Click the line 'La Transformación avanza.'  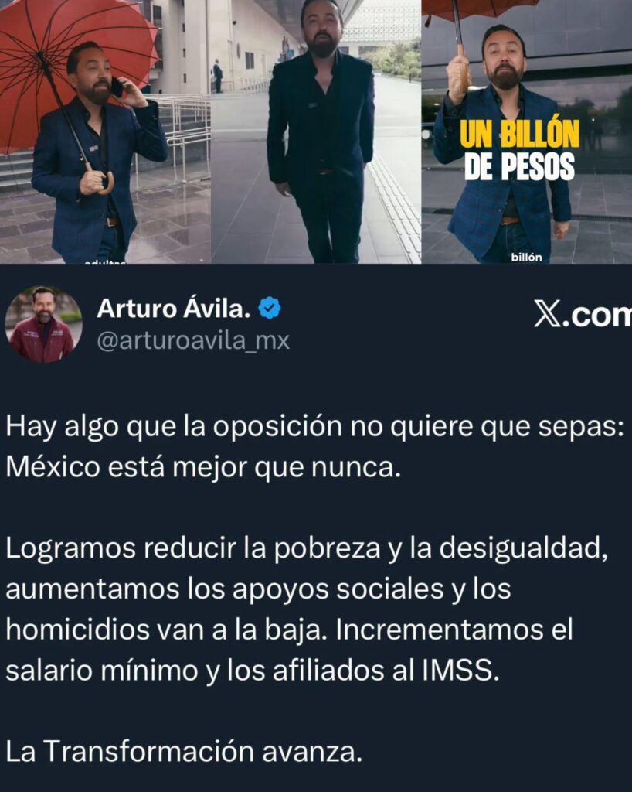pos(184,752)
